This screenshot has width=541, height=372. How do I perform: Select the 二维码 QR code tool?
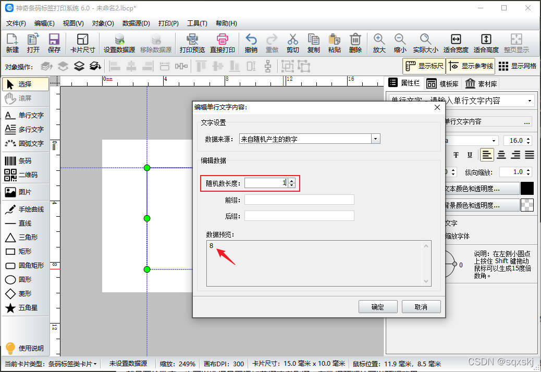click(x=25, y=175)
